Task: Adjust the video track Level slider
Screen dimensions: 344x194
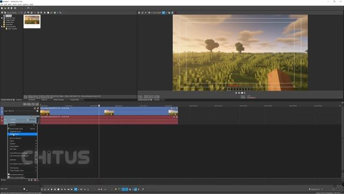Action: 37,111
